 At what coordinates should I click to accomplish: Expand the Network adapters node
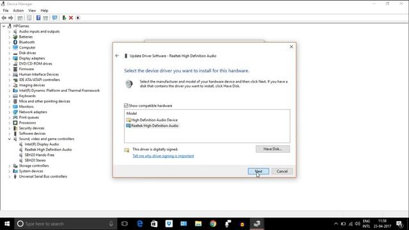[10, 112]
